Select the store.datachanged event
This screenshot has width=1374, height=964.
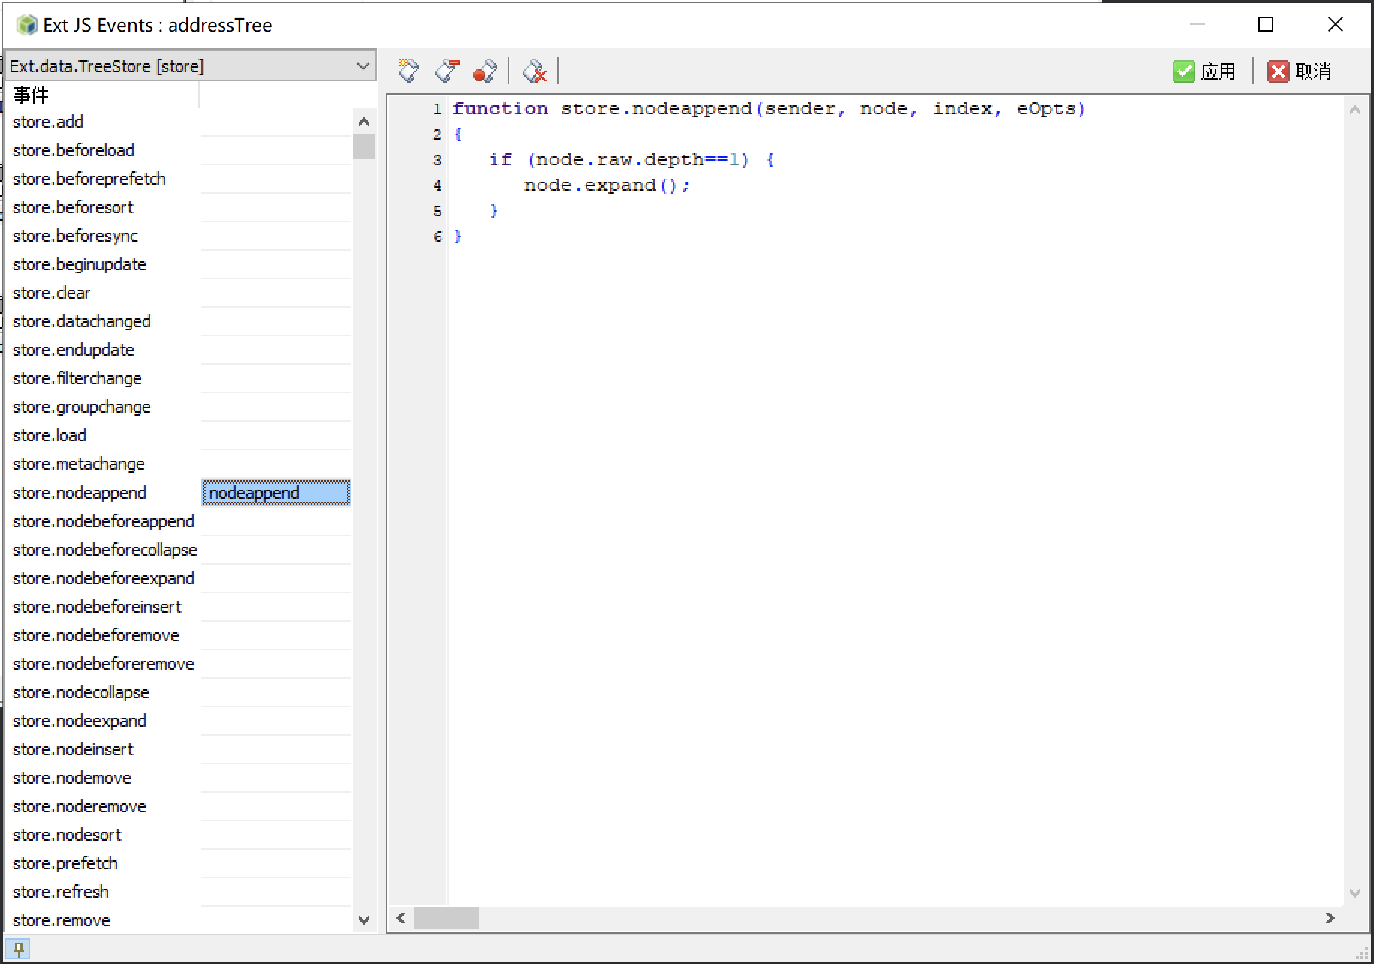(x=82, y=321)
